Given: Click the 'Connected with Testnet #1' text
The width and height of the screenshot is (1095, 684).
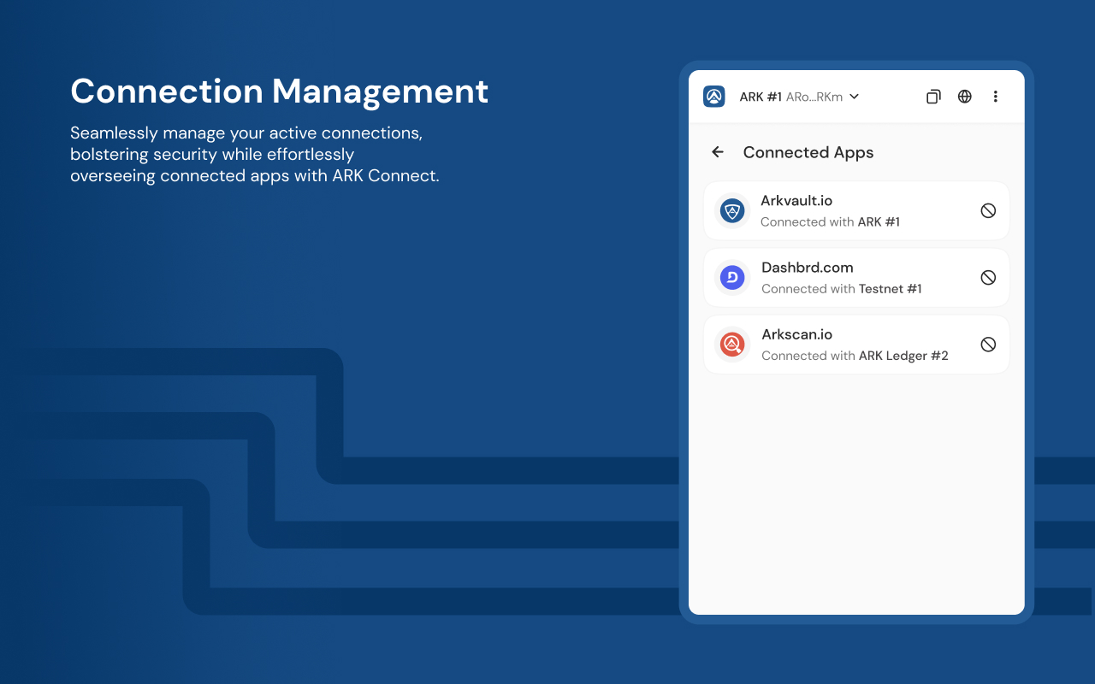Looking at the screenshot, I should pos(841,289).
